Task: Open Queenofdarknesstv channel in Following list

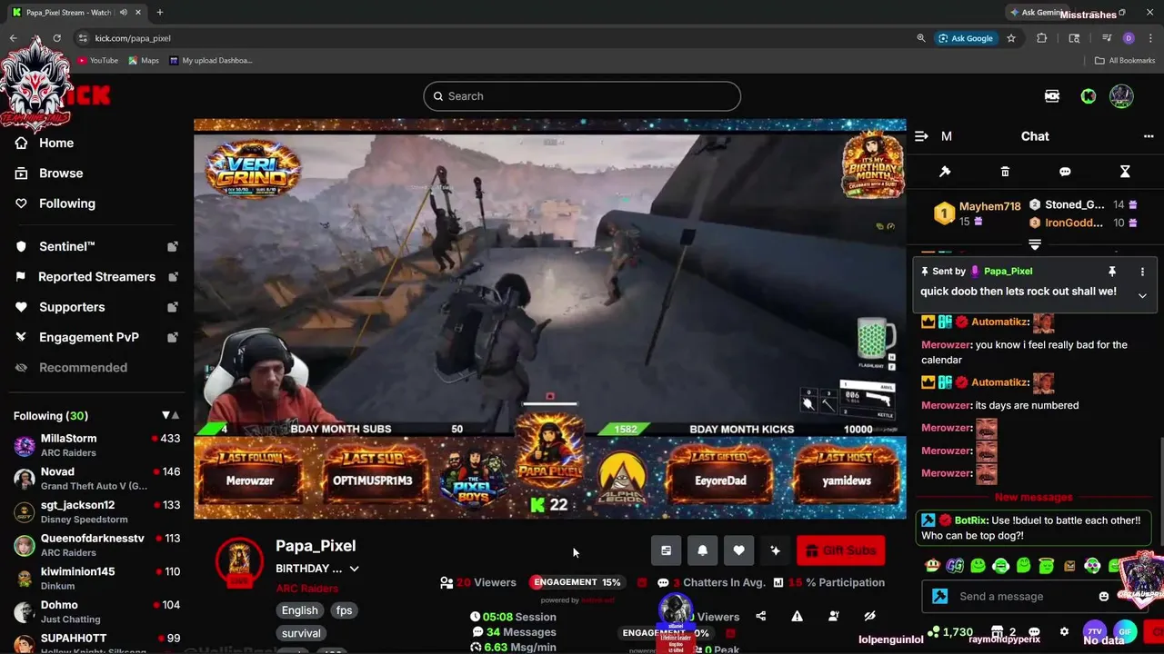Action: tap(95, 545)
